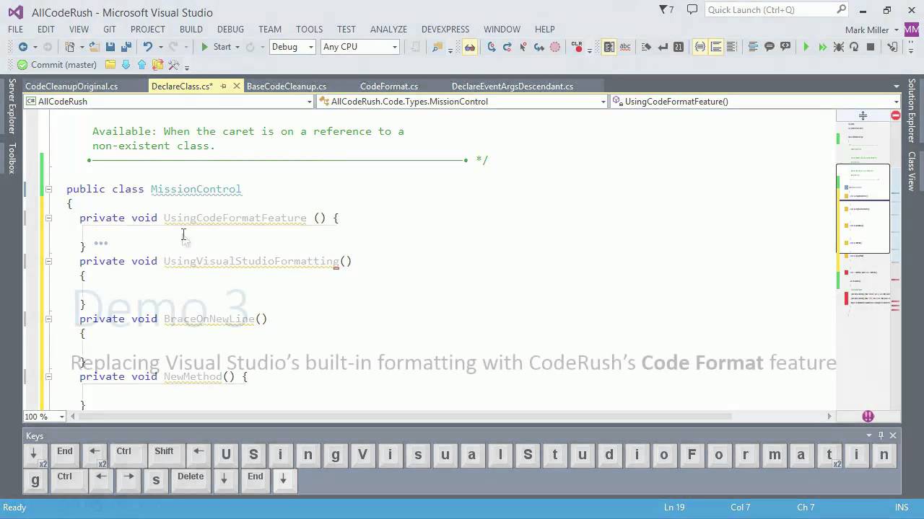Close the DeclareClass.cs tab
The width and height of the screenshot is (924, 519).
tap(236, 86)
